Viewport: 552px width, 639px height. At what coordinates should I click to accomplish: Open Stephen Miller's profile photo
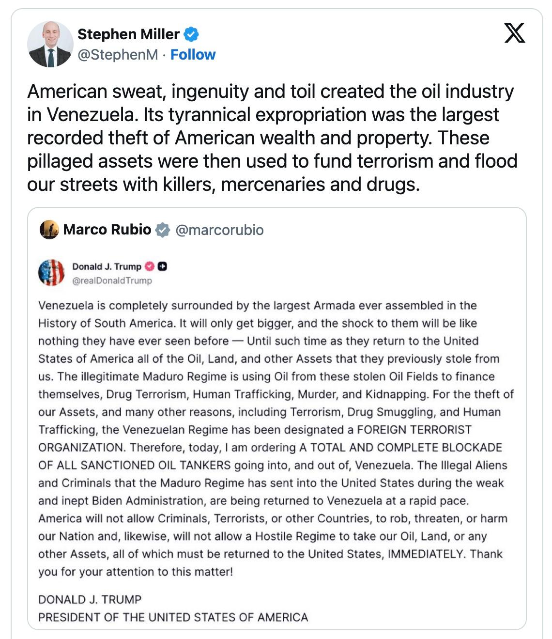(50, 44)
